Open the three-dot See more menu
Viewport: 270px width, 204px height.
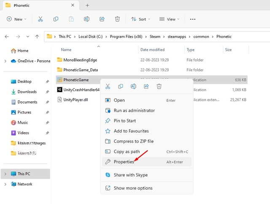tap(192, 19)
